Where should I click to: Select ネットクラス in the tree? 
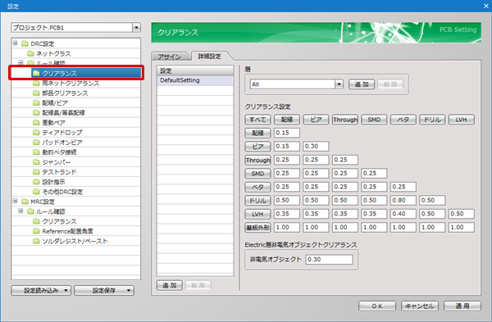click(x=53, y=53)
